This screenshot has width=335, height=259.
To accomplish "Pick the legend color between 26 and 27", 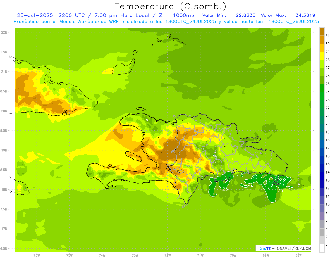I will pyautogui.click(x=322, y=72).
